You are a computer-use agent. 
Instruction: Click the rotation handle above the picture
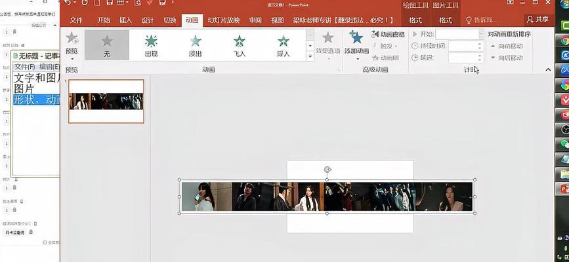tap(327, 169)
